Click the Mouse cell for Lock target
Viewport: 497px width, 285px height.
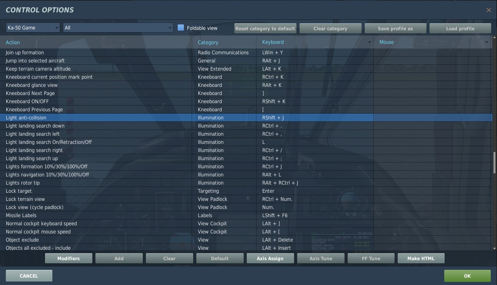click(x=433, y=191)
